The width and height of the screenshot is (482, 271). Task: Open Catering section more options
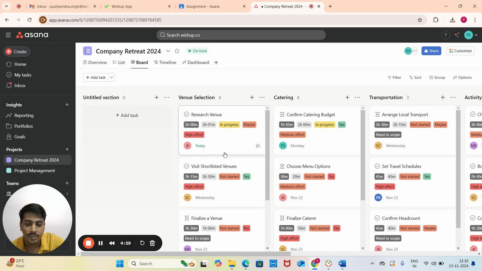[357, 97]
